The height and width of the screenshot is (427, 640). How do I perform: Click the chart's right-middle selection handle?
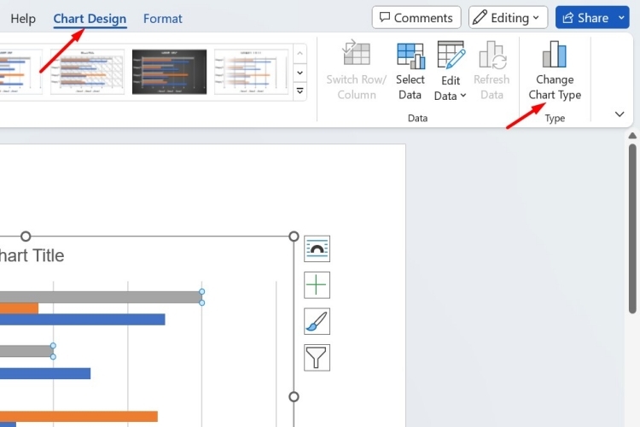pyautogui.click(x=294, y=397)
